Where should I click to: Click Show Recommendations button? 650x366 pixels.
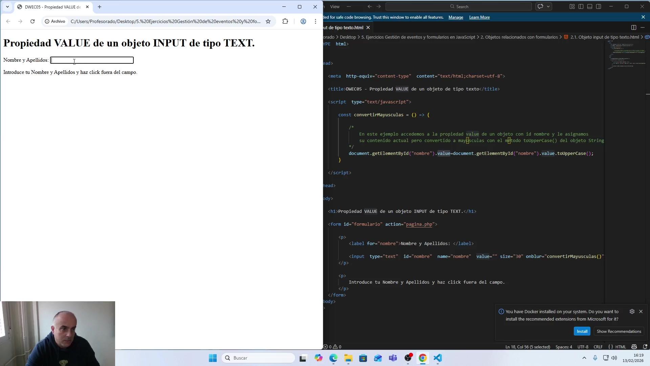pyautogui.click(x=619, y=331)
